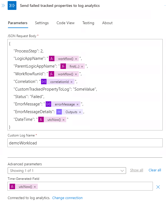Expand the Advanced parameters dropdown
Viewport: 166px width, 201px height.
(x=67, y=171)
